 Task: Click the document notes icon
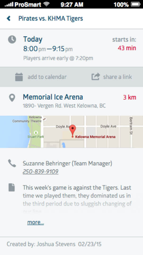point(12,187)
